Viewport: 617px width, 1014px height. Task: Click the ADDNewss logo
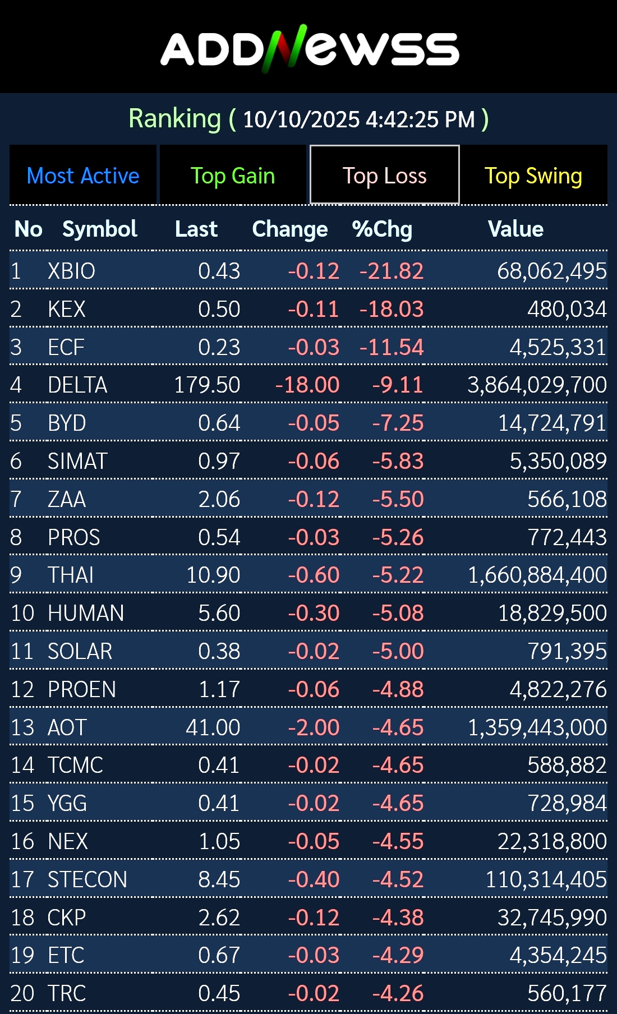(310, 49)
